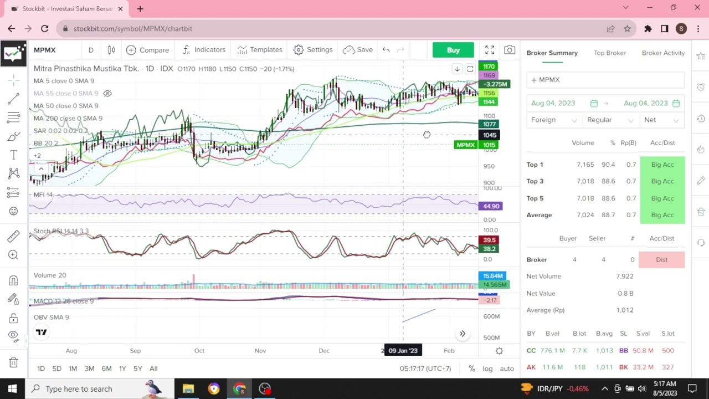Click the down arrow pane button
This screenshot has height=399, width=709.
click(457, 69)
